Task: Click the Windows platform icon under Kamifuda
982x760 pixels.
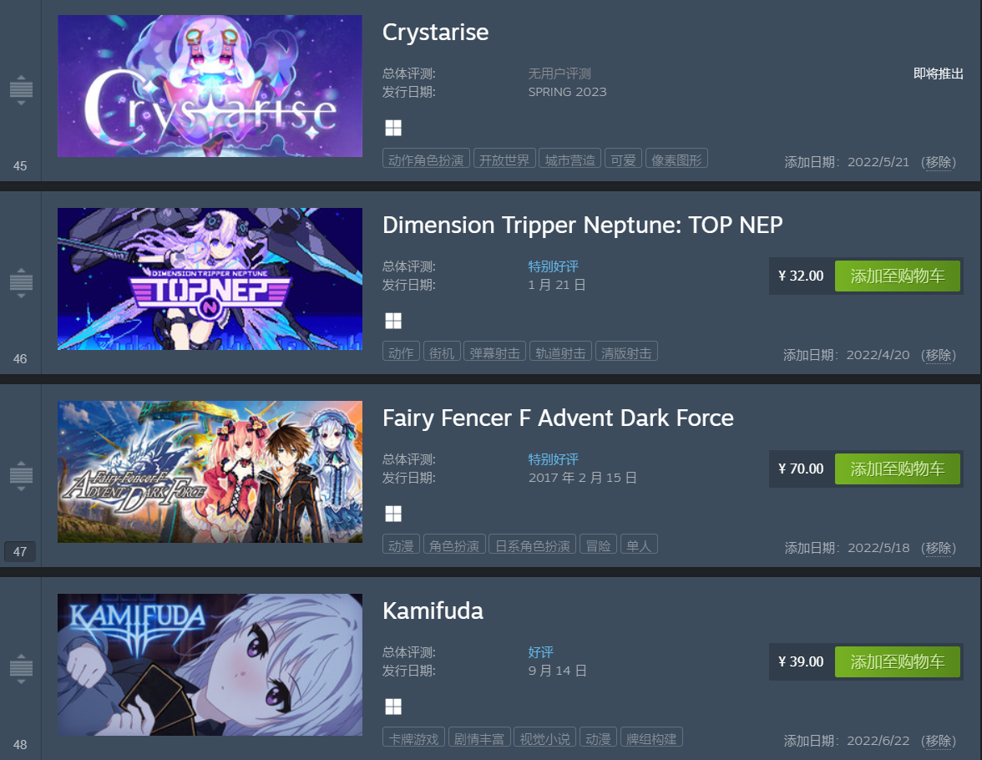Action: [393, 707]
